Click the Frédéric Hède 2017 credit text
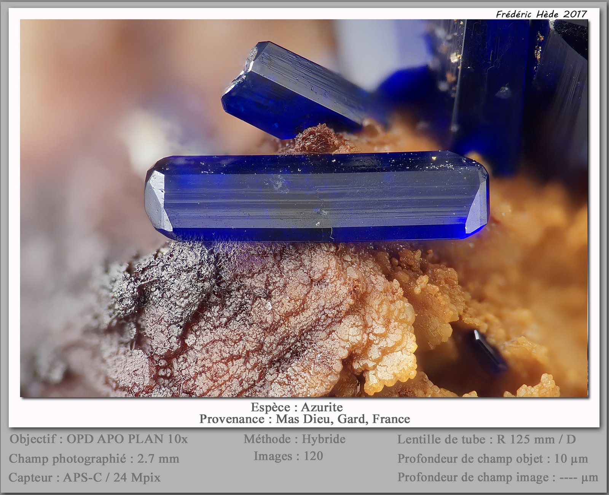 click(541, 14)
